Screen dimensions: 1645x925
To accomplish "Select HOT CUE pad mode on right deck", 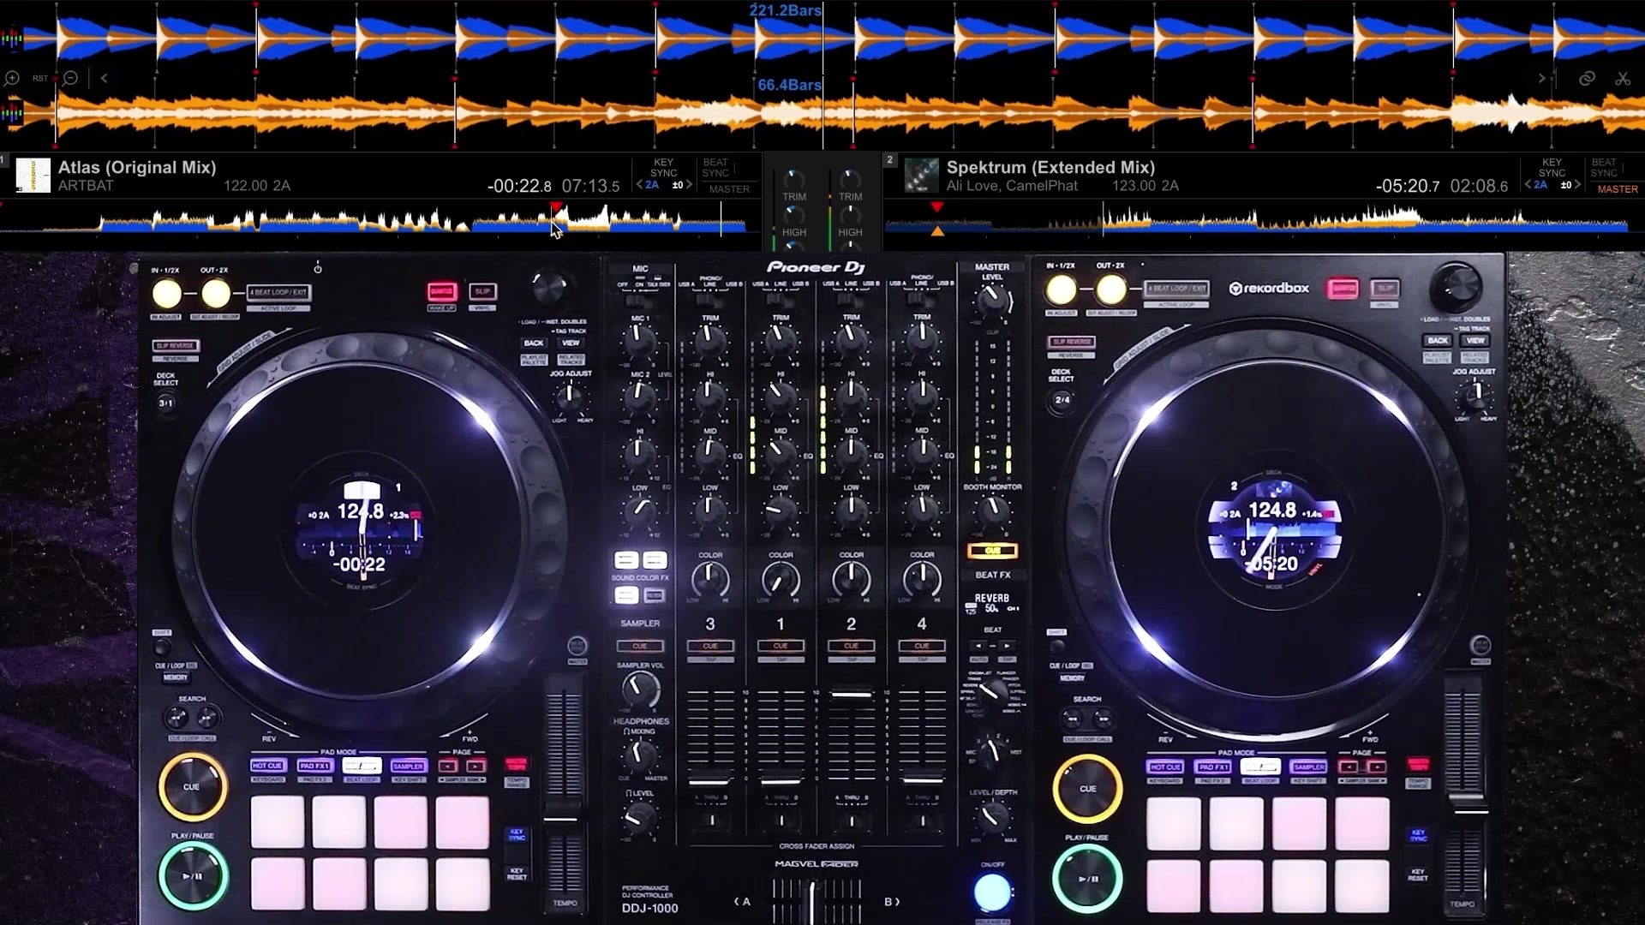I will [x=1165, y=767].
